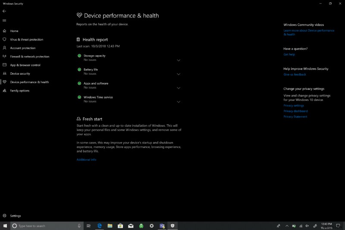This screenshot has width=345, height=230.
Task: Open Account protection
Action: [x=23, y=48]
